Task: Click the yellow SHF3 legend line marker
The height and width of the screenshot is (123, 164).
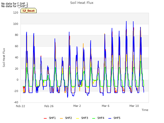Action: pyautogui.click(x=77, y=118)
